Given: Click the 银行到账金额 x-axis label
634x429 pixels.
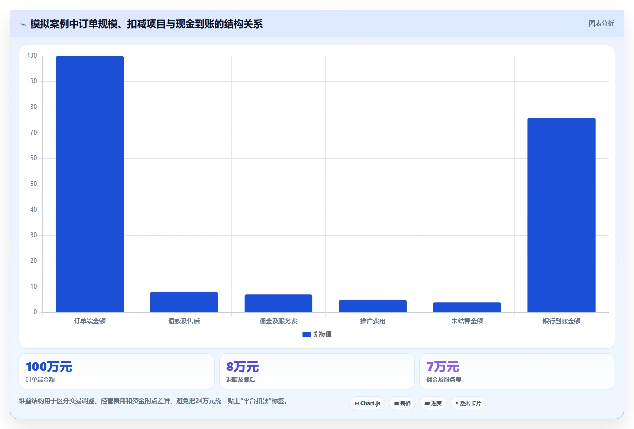Looking at the screenshot, I should click(561, 321).
